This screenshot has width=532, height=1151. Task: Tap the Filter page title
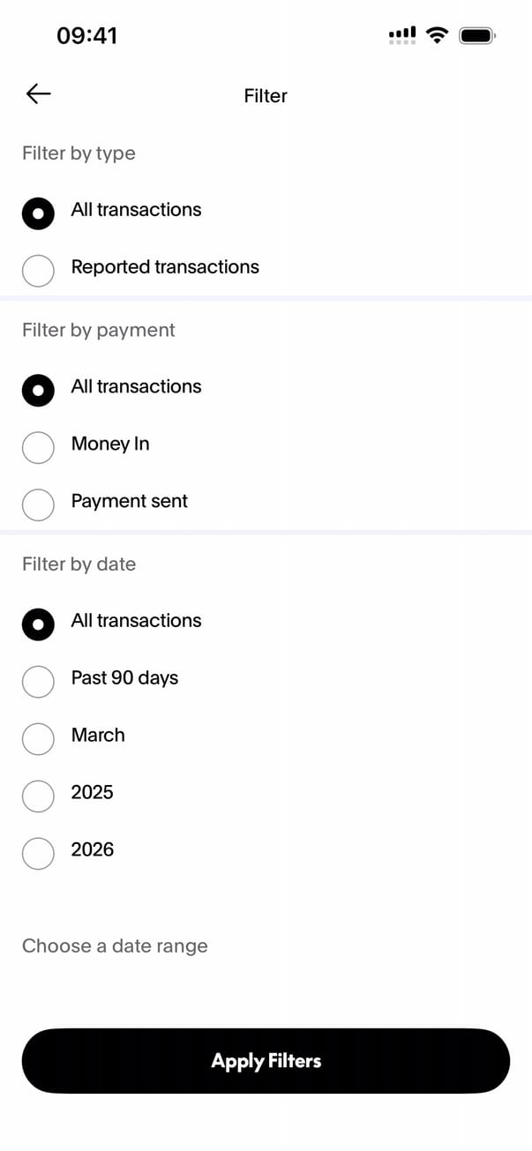[x=266, y=95]
